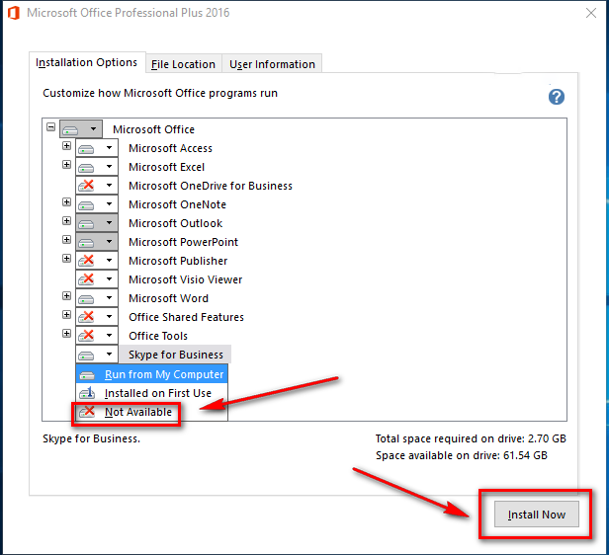Screen dimensions: 609x555
Task: Collapse the Microsoft Office root tree node
Action: coord(51,128)
